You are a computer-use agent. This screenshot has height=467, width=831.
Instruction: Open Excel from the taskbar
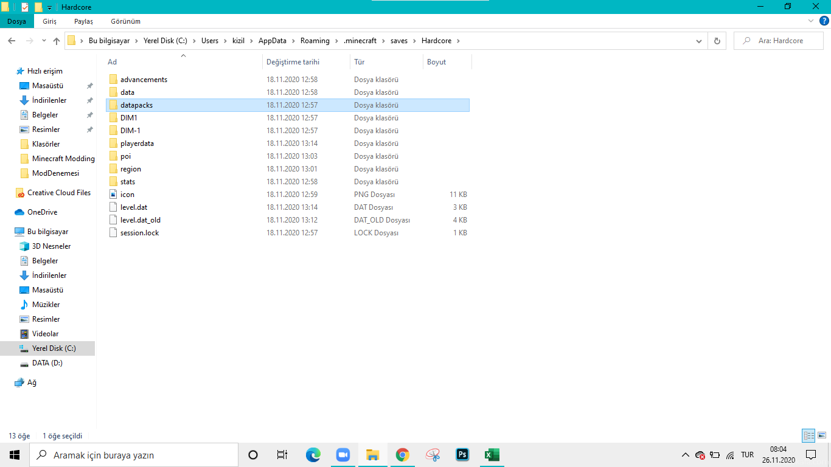[492, 455]
